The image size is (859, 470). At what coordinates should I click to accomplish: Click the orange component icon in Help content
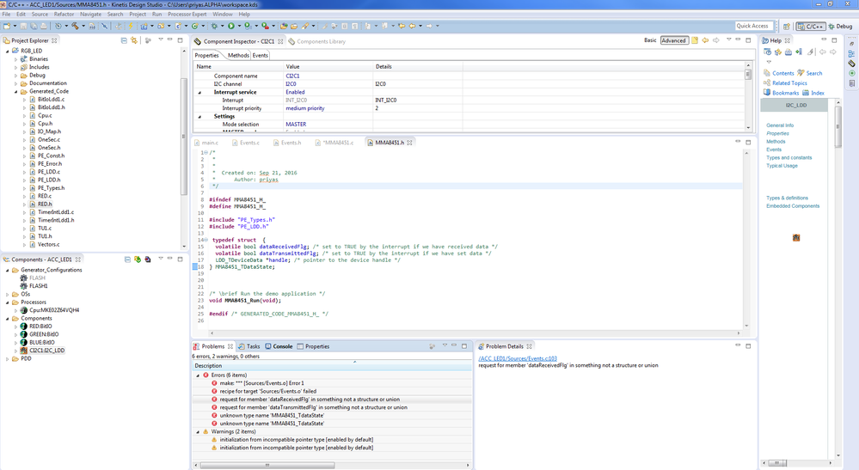(x=796, y=237)
